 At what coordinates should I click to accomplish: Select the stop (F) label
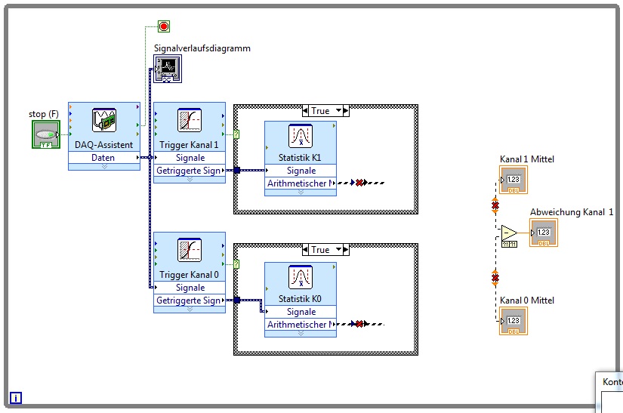point(44,114)
